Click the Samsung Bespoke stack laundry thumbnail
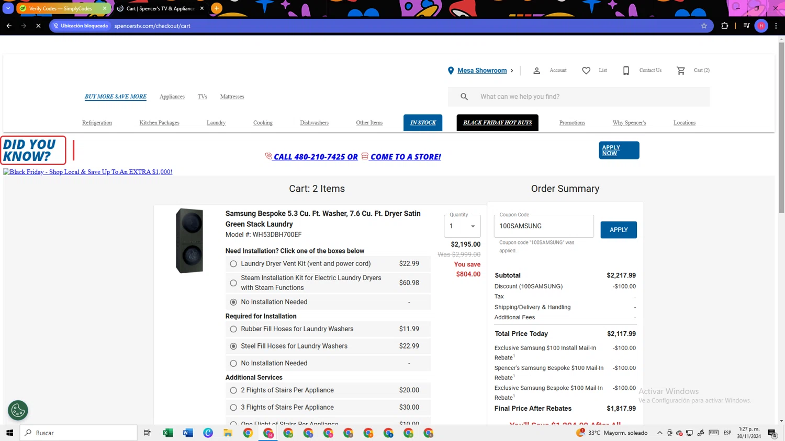 coord(189,241)
